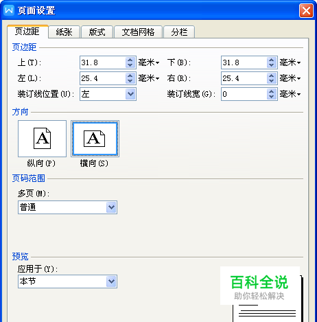
Task: Decrease the 上(T) top margin value
Action: 130,65
